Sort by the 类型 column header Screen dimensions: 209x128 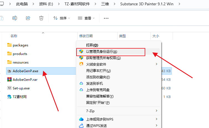[122, 36]
